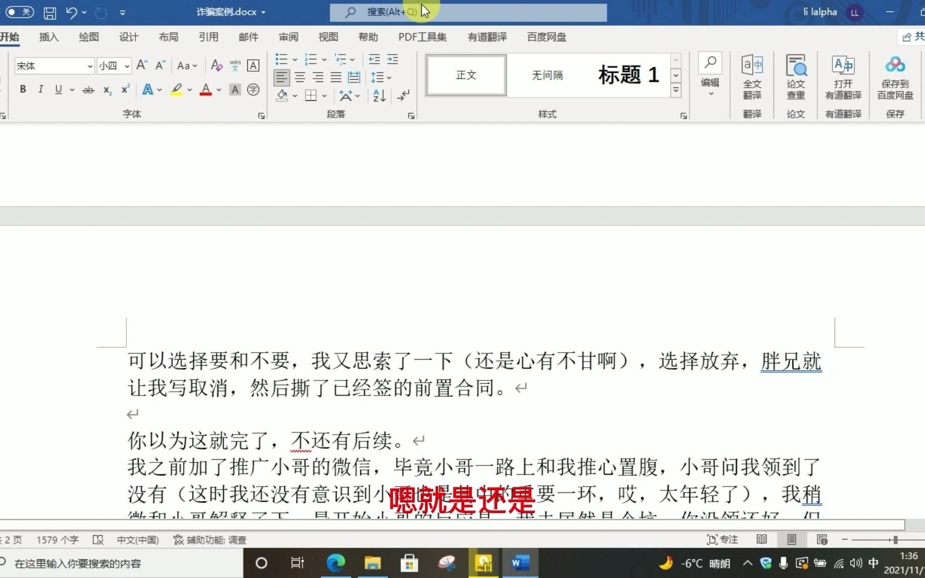Image resolution: width=925 pixels, height=578 pixels.
Task: Click 专注 focus mode button
Action: [723, 539]
